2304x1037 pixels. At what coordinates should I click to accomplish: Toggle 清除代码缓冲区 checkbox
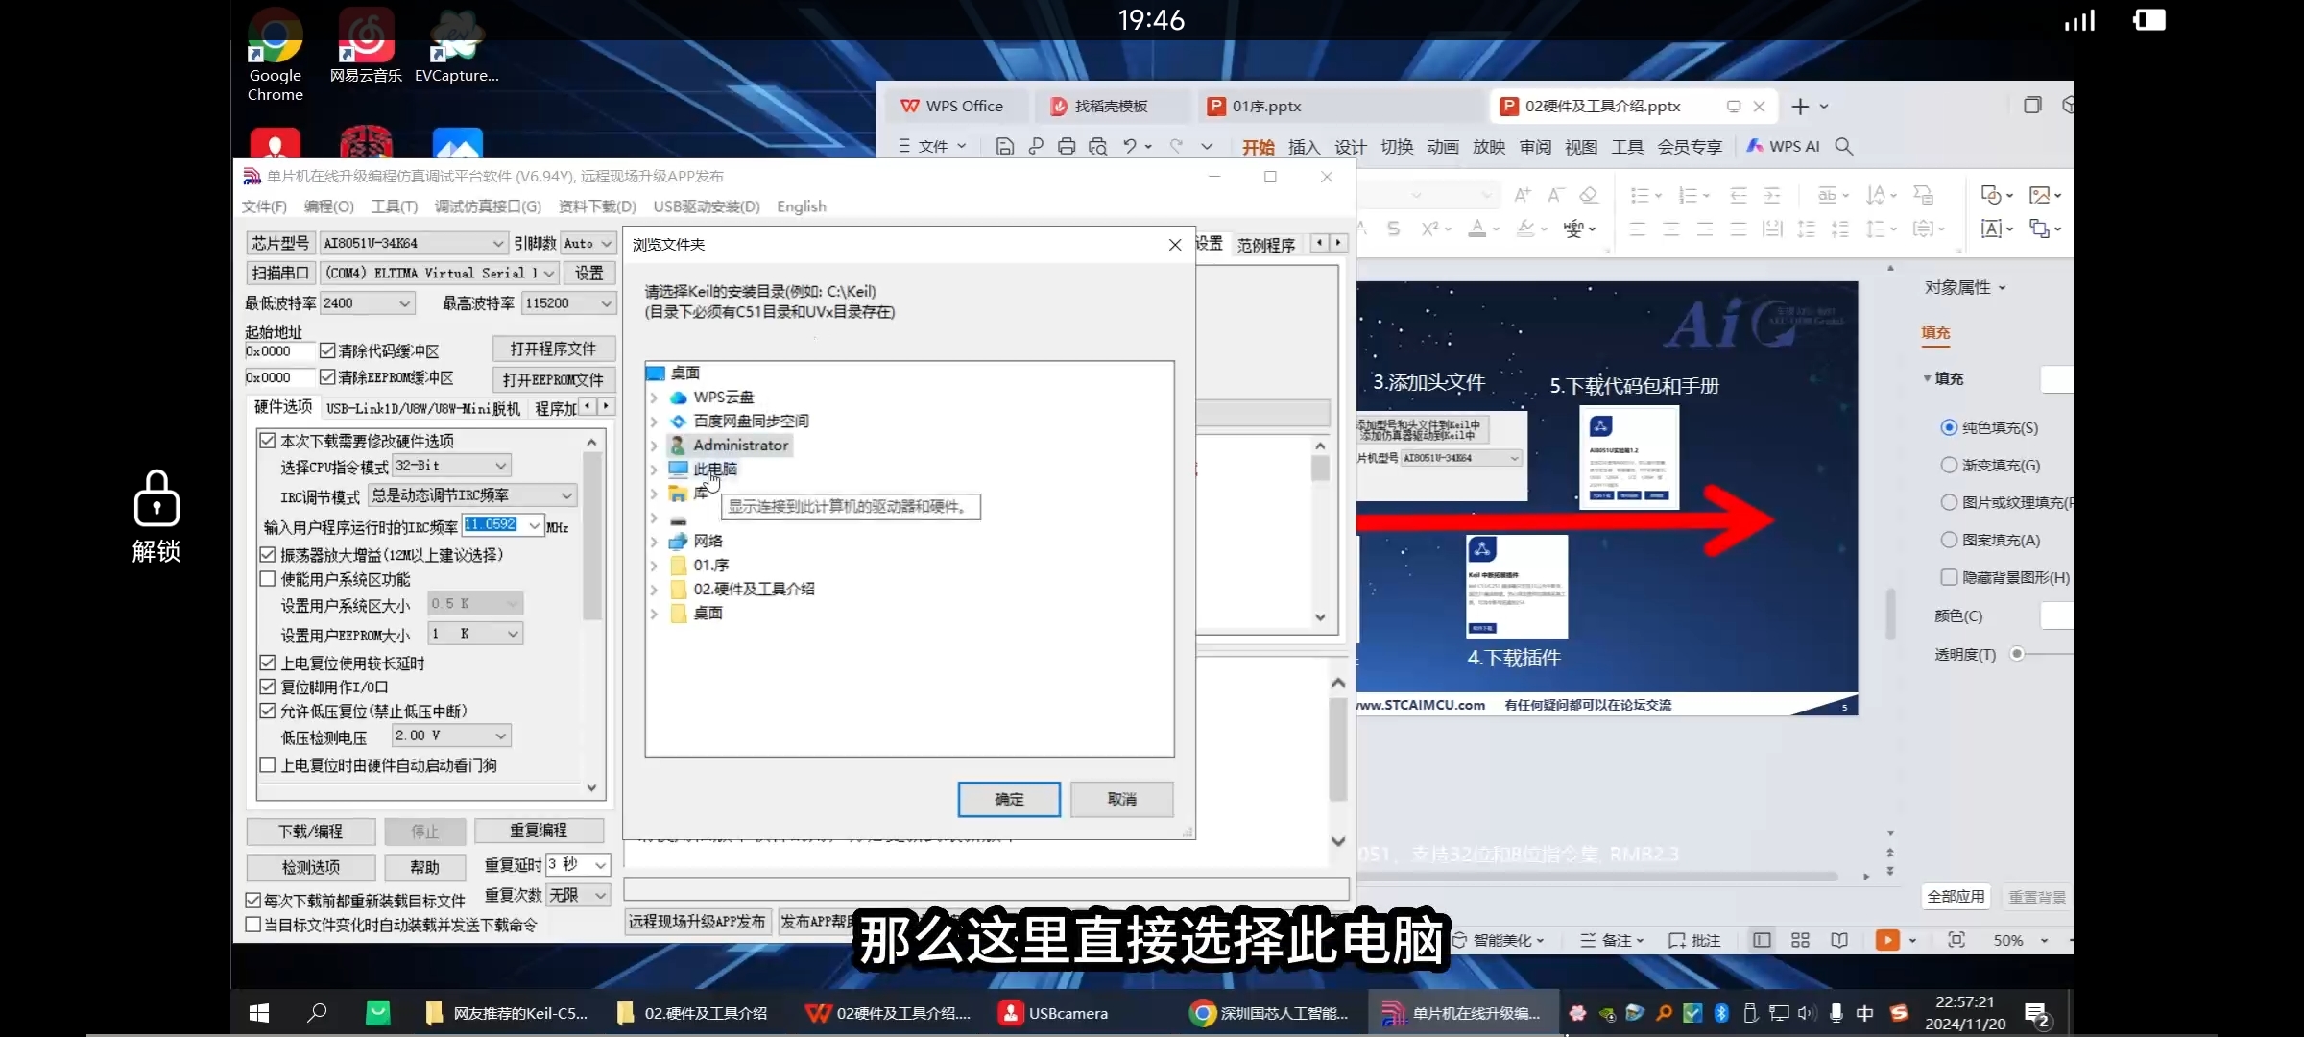327,350
